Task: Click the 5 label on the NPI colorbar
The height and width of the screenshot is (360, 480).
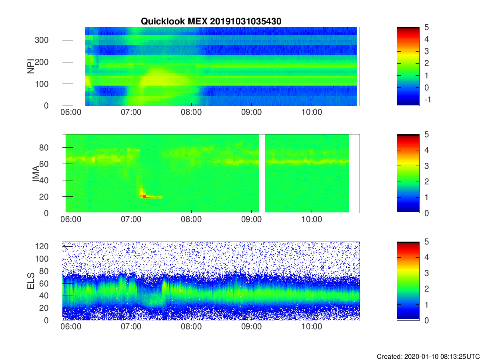Action: 426,27
